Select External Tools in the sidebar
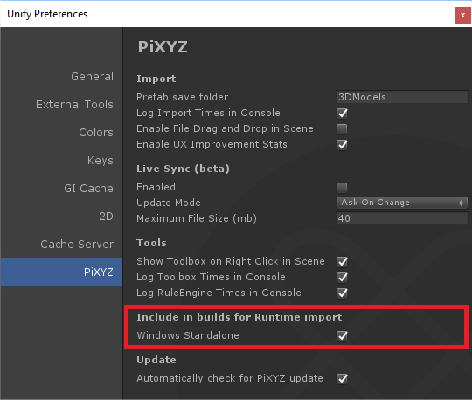 point(74,104)
